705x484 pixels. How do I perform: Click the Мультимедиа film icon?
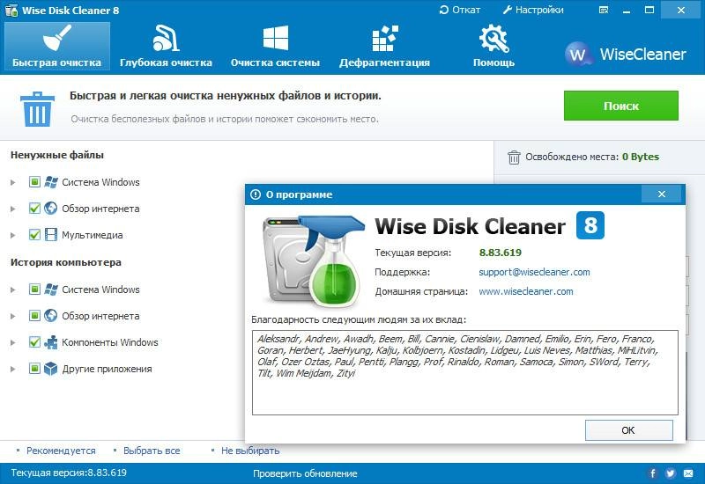[x=51, y=235]
